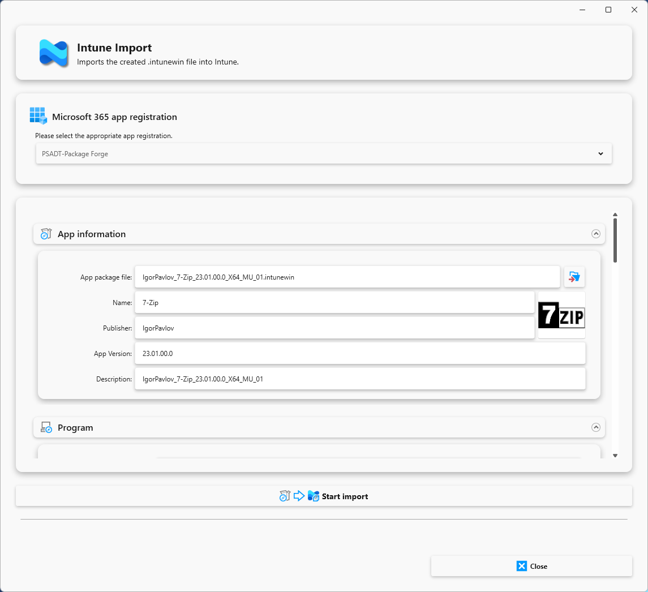This screenshot has height=592, width=648.
Task: Click the scroll up arrow
Action: tap(615, 215)
